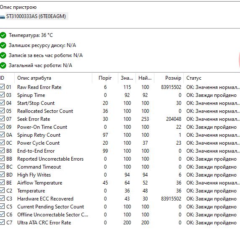Toggle checkbox for BE Airflow Temperature
The width and height of the screenshot is (240, 229).
coord(2,182)
